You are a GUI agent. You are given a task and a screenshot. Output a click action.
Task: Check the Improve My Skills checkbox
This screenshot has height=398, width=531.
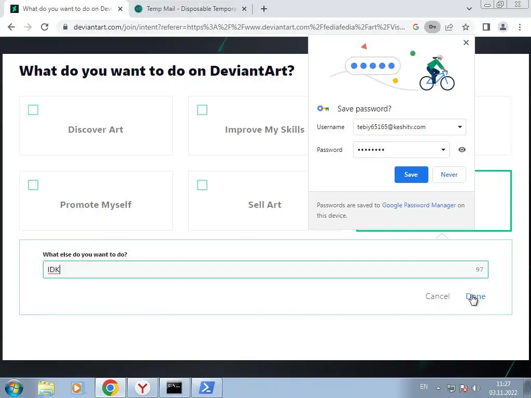pyautogui.click(x=202, y=110)
